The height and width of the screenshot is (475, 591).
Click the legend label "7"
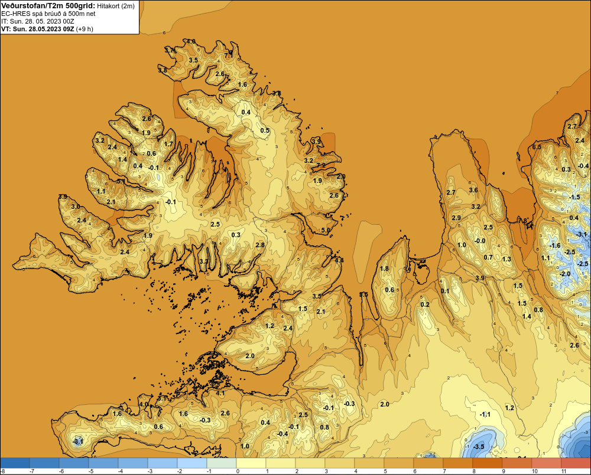[445, 471]
